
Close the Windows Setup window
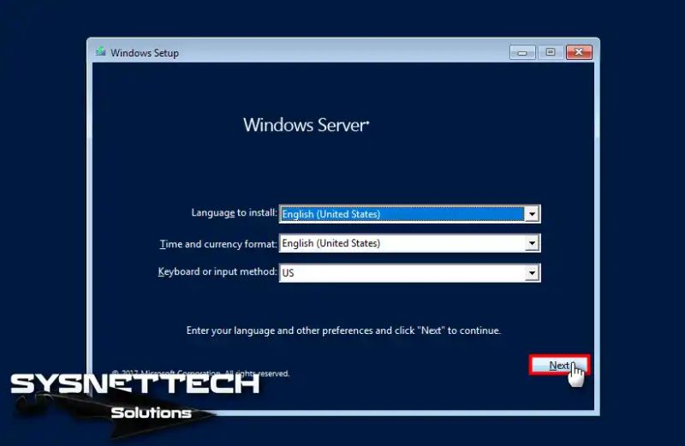[579, 52]
